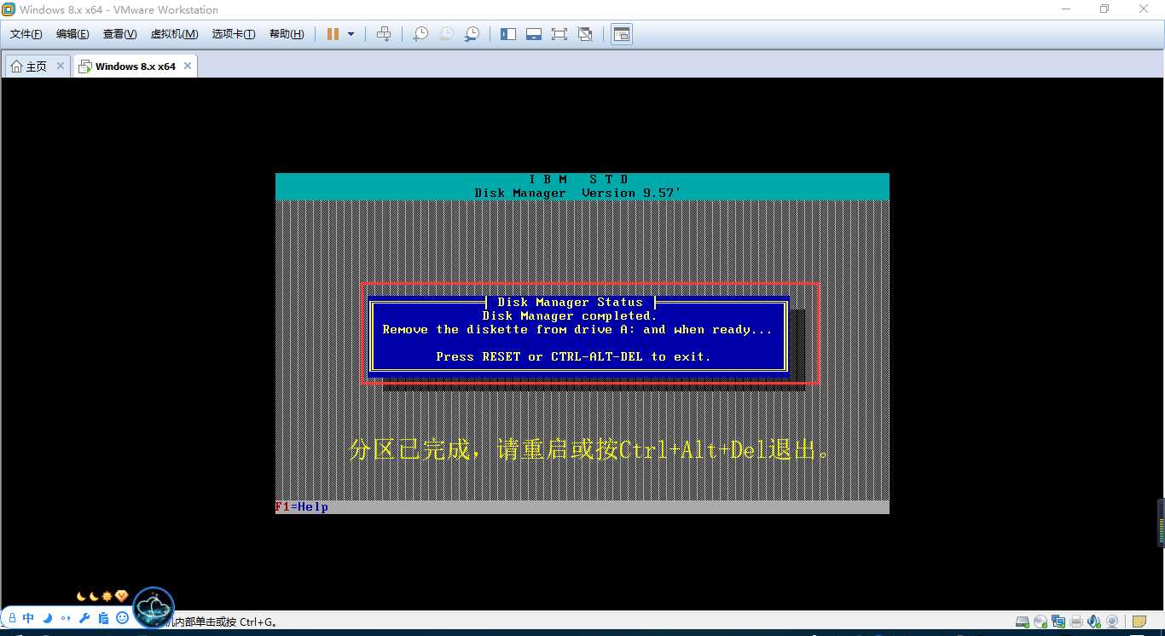Open the 编辑(E) menu
Image resolution: width=1165 pixels, height=636 pixels.
(72, 34)
